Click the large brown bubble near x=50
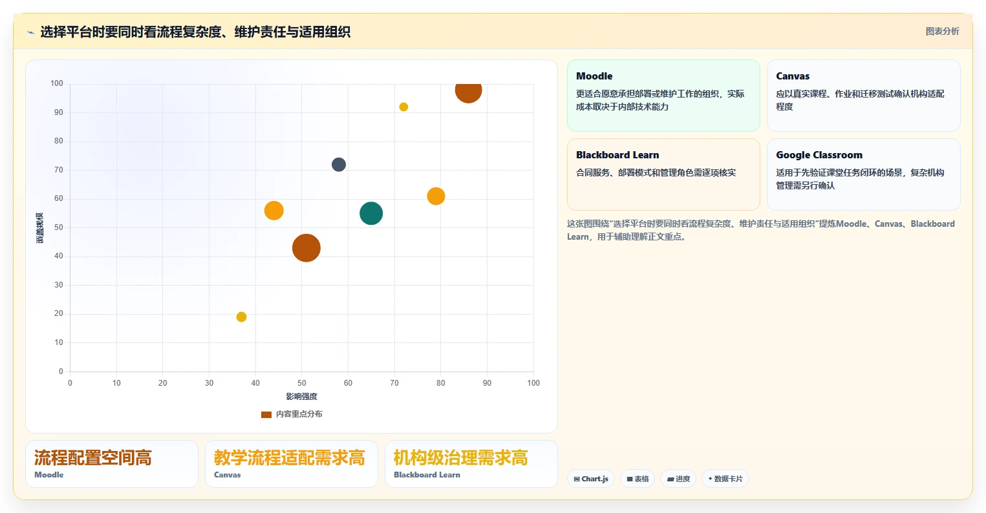The height and width of the screenshot is (513, 986). [x=306, y=247]
